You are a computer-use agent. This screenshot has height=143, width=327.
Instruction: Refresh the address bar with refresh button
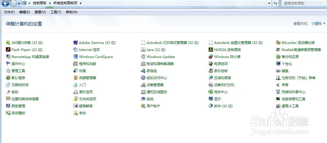[276, 3]
